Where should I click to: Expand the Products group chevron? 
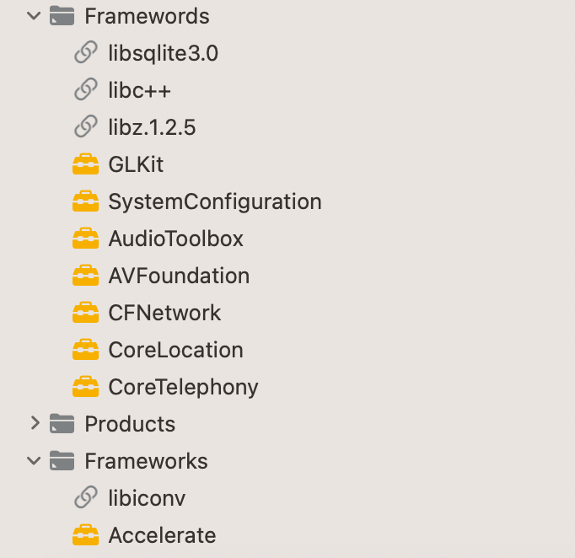tap(35, 423)
